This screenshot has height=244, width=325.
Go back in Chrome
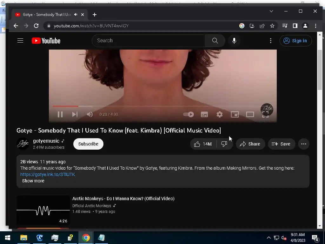coord(16,26)
